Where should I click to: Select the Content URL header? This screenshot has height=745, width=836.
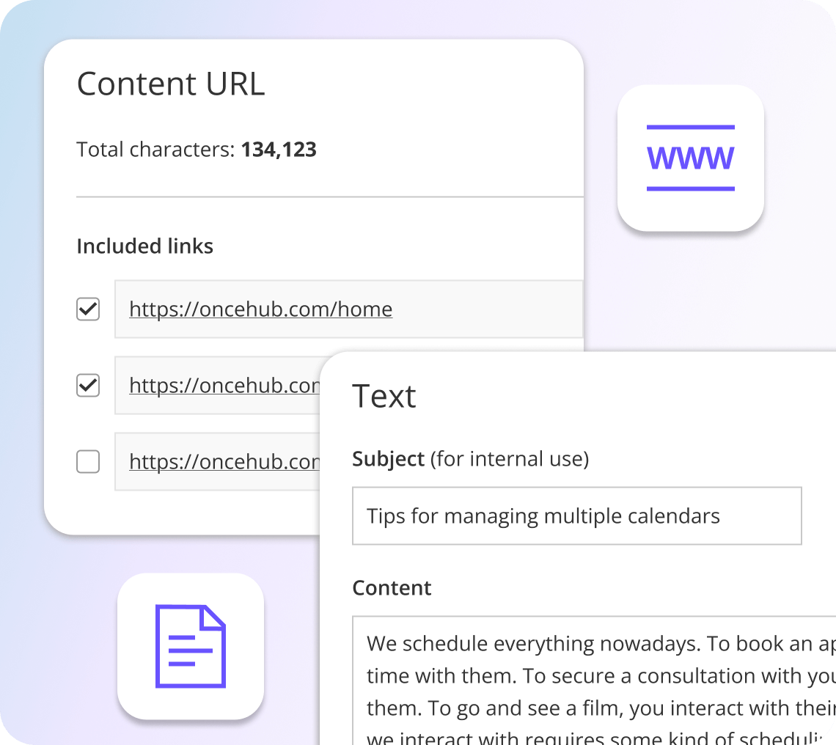[170, 83]
